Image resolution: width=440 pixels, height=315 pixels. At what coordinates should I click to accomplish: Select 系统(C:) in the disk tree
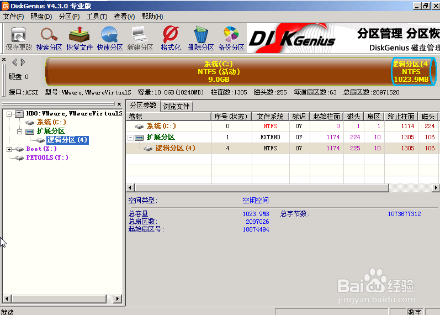[x=51, y=122]
